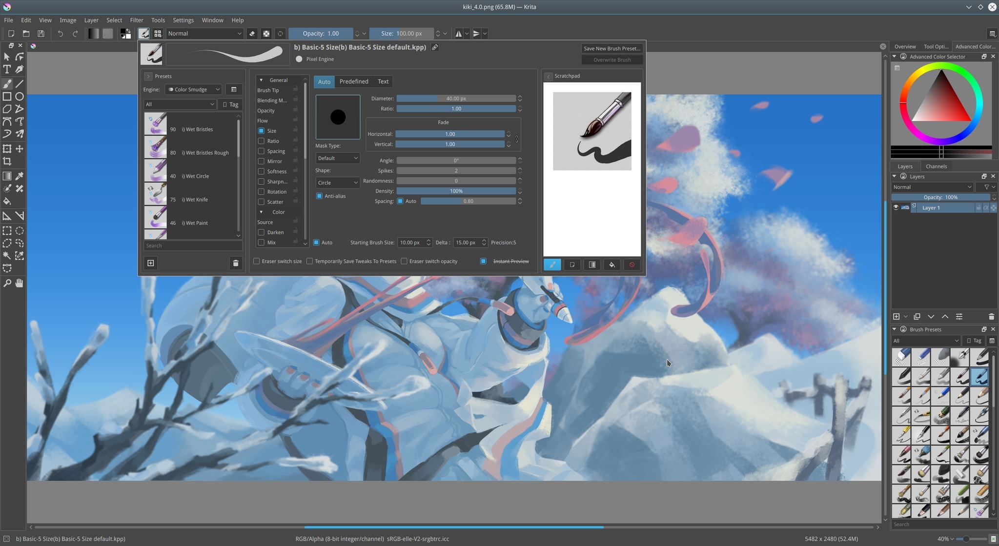The image size is (999, 546).
Task: Select the Rectangular Selection tool
Action: (x=7, y=231)
